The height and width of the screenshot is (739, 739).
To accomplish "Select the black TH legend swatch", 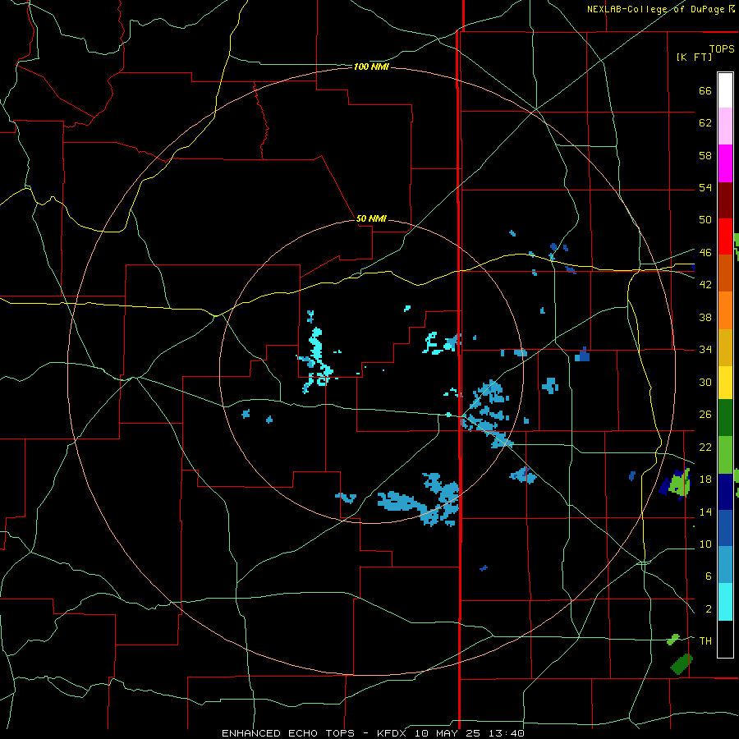I will (x=725, y=639).
